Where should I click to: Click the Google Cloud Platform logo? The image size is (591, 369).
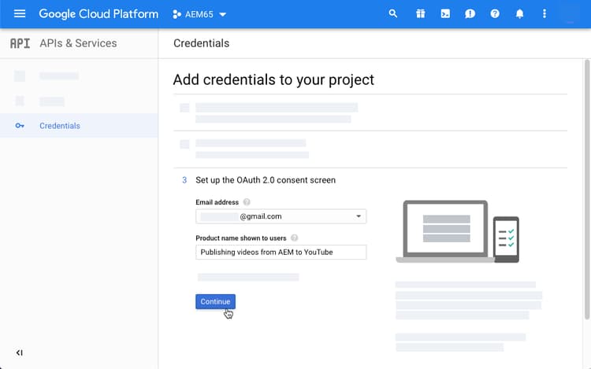point(98,14)
